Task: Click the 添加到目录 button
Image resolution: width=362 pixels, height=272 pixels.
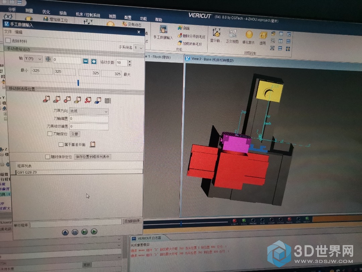Action: click(132, 221)
